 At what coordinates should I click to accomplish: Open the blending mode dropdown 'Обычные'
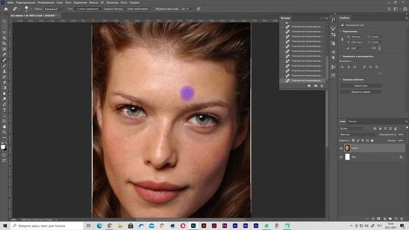coord(359,135)
